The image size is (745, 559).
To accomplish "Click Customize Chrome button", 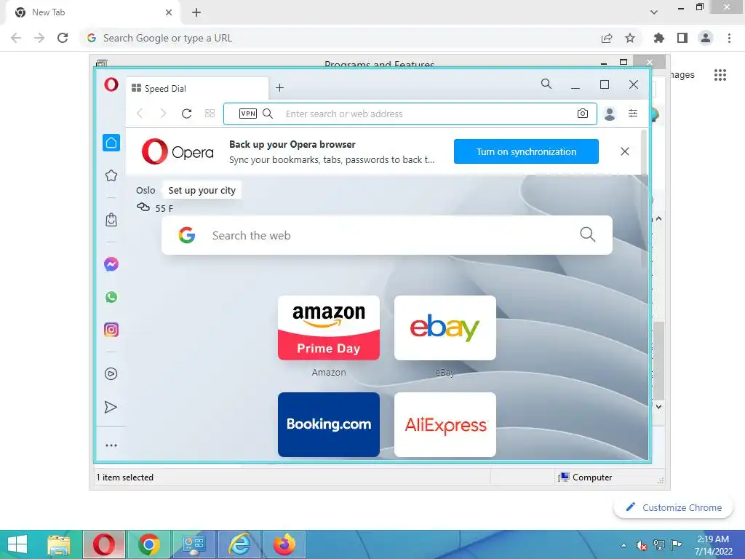I will 673,507.
